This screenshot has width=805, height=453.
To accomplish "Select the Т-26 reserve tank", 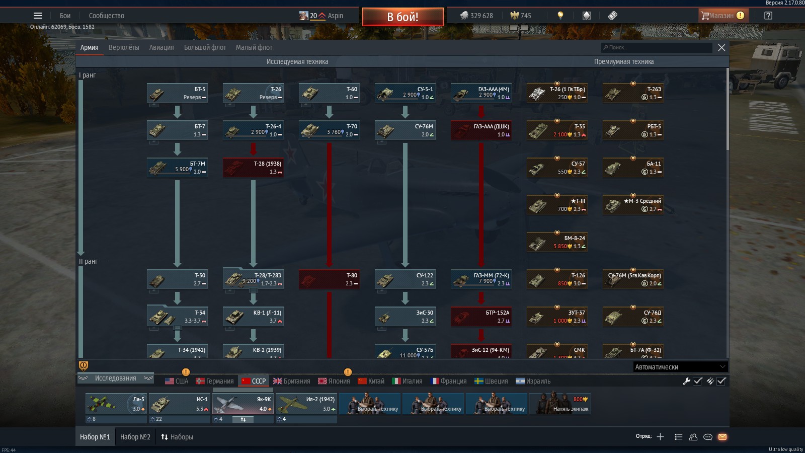I will coord(253,93).
